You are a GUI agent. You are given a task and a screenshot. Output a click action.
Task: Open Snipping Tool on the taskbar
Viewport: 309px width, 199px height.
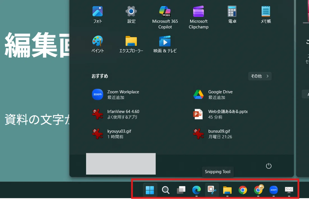(212, 190)
